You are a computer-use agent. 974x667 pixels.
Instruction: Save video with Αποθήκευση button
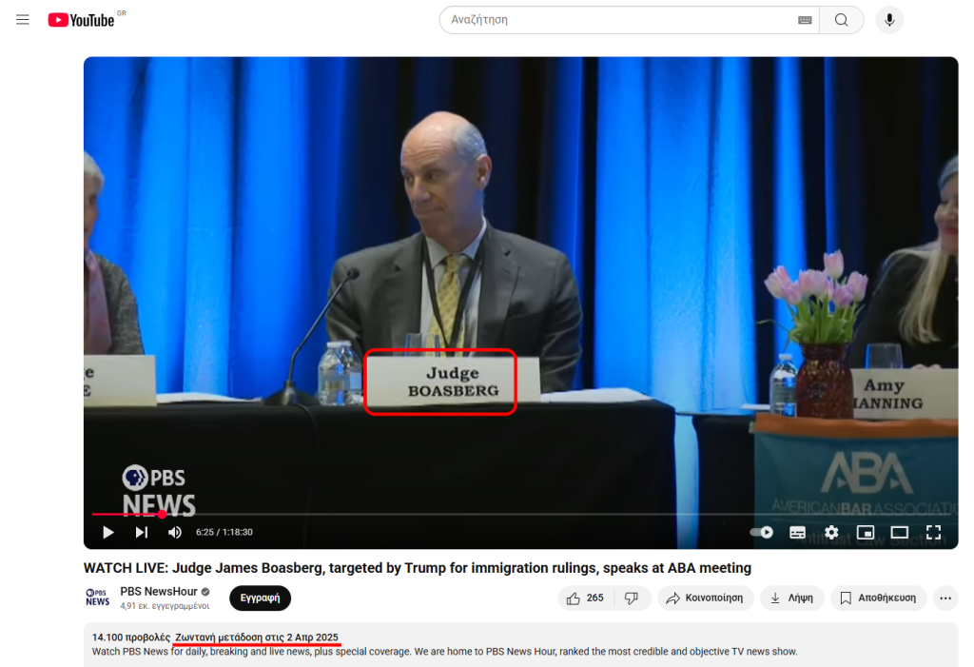878,598
